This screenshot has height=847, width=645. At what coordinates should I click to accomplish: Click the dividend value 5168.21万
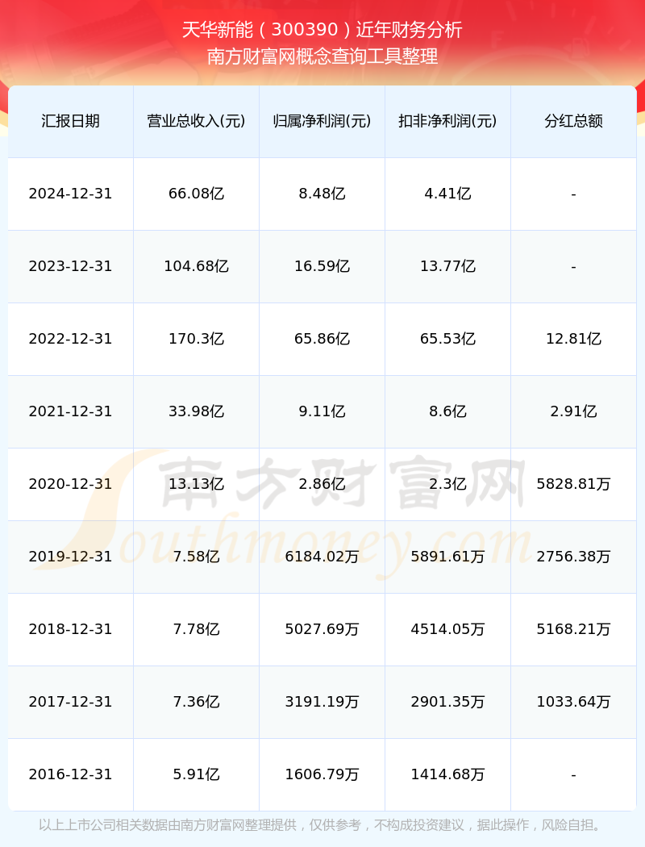(574, 629)
